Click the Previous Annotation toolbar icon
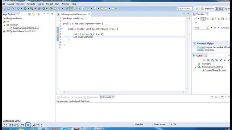This screenshot has width=232, height=130. (x=95, y=9)
